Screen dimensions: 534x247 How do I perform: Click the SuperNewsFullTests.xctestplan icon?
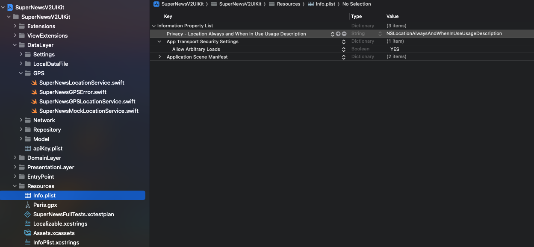point(28,214)
